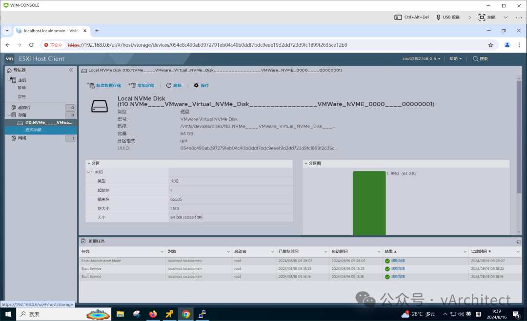Click 成功完成 link for Enter Maintenance Mode
527x321 pixels.
(x=398, y=261)
